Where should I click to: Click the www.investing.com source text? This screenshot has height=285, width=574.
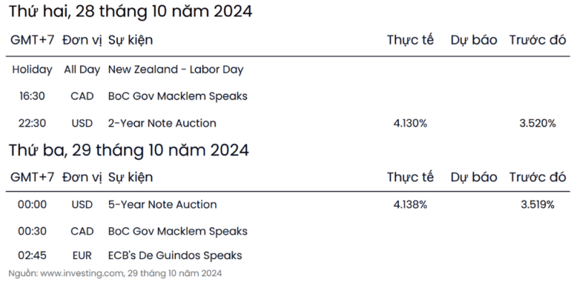click(82, 274)
